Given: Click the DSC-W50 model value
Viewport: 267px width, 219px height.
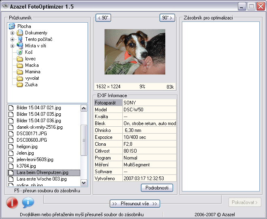Looking at the screenshot, I should pos(150,110).
